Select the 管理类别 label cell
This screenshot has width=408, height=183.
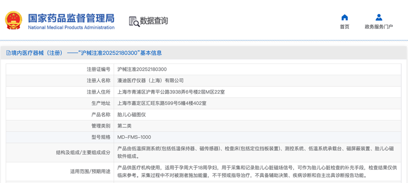click(x=60, y=126)
